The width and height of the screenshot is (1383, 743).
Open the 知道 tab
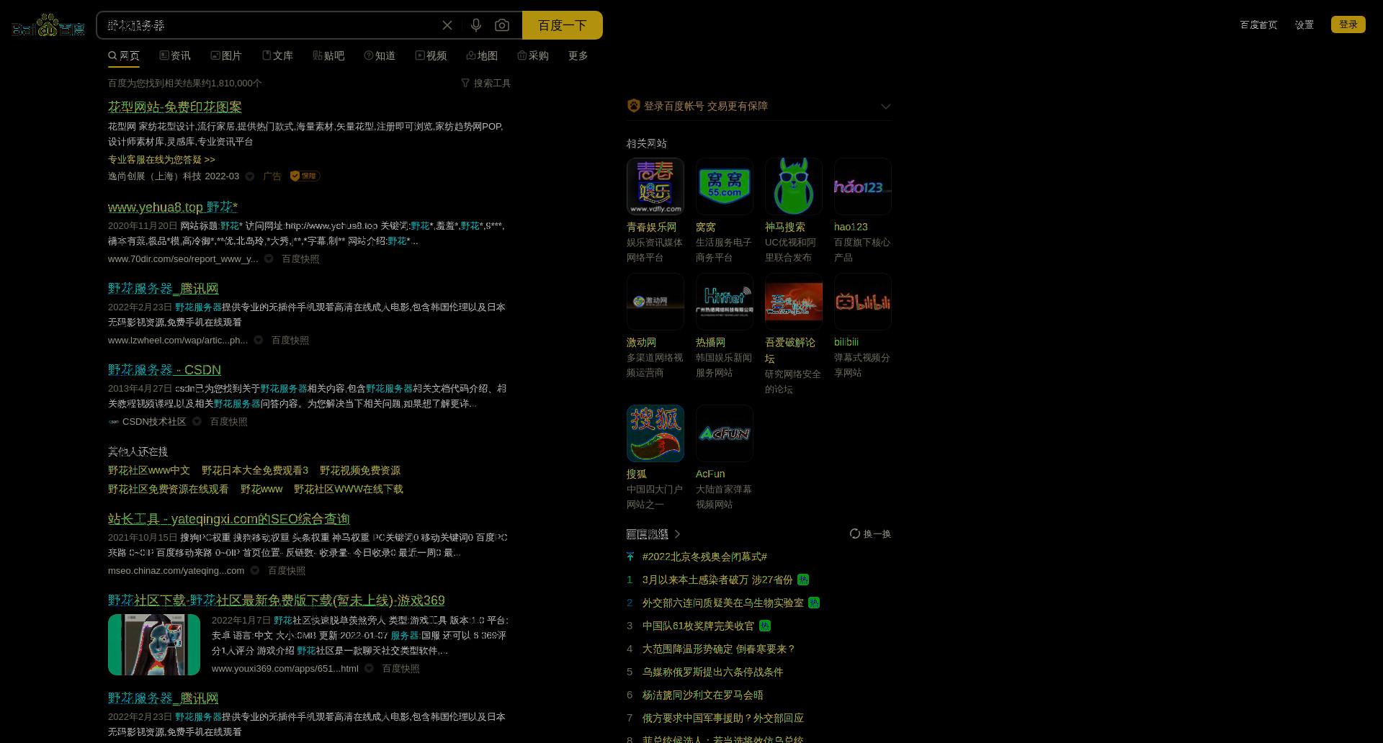tap(380, 55)
